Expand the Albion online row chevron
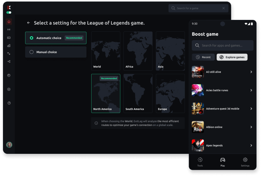Screen dimensions: 261x176 (x=251, y=127)
